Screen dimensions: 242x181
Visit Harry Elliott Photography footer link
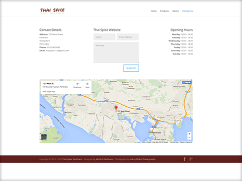(x=142, y=159)
